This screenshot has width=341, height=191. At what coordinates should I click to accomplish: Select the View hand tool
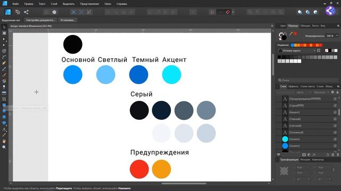click(4, 141)
